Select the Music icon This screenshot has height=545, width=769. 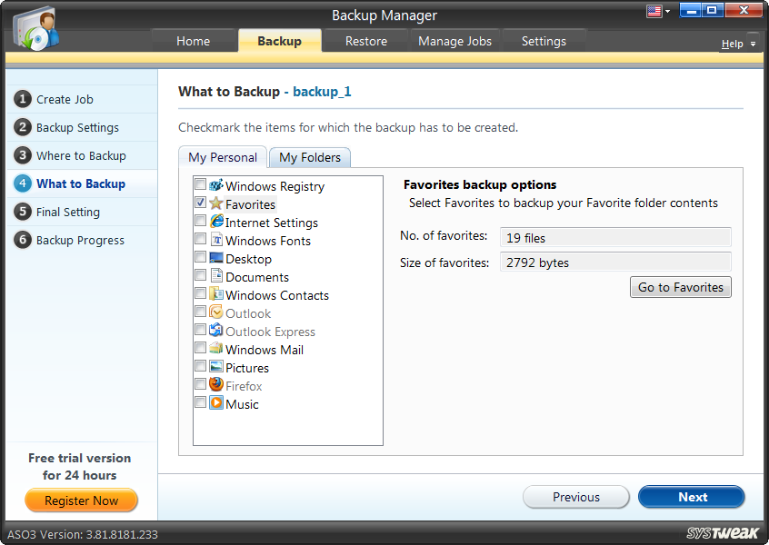tap(215, 403)
